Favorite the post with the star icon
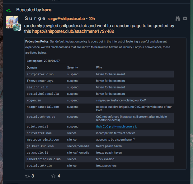This screenshot has height=184, width=193. coord(53,176)
